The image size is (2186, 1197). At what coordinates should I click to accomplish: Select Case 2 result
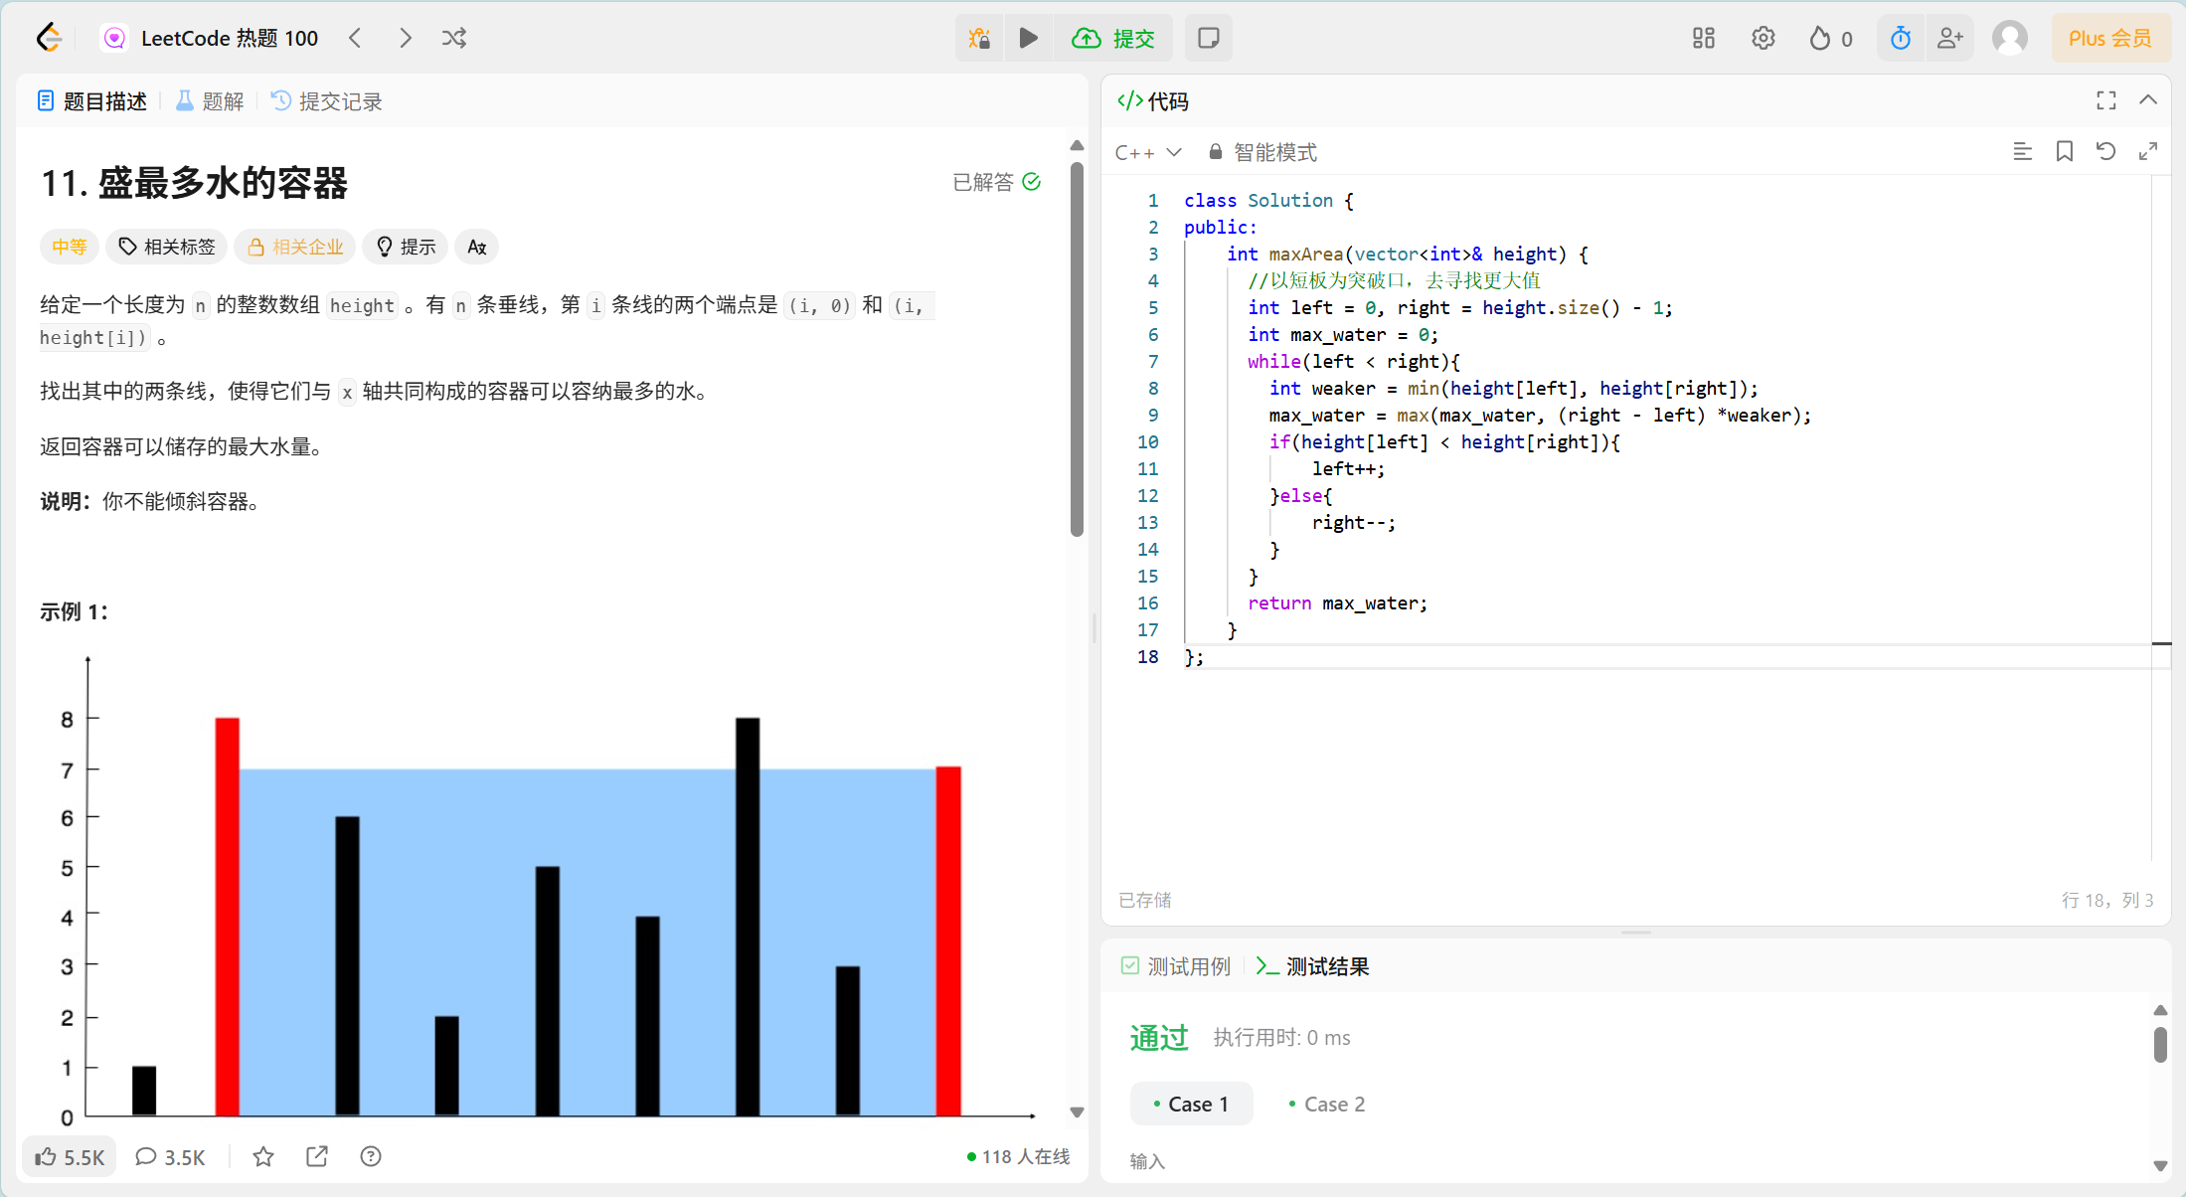pyautogui.click(x=1327, y=1104)
